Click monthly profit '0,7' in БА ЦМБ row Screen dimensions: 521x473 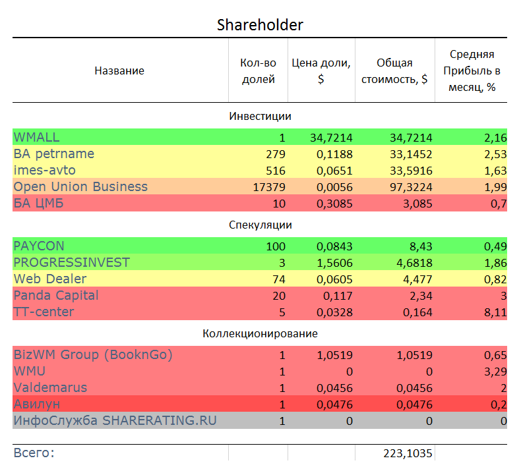499,204
